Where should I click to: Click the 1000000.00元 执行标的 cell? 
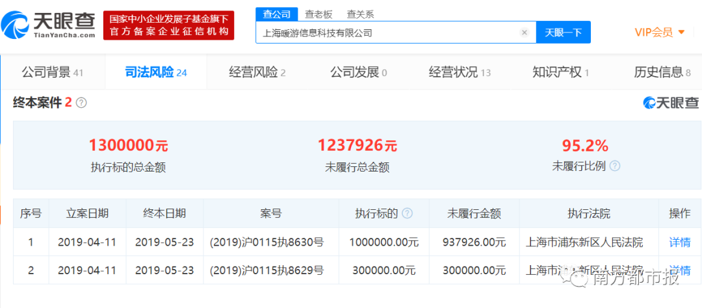coord(383,242)
